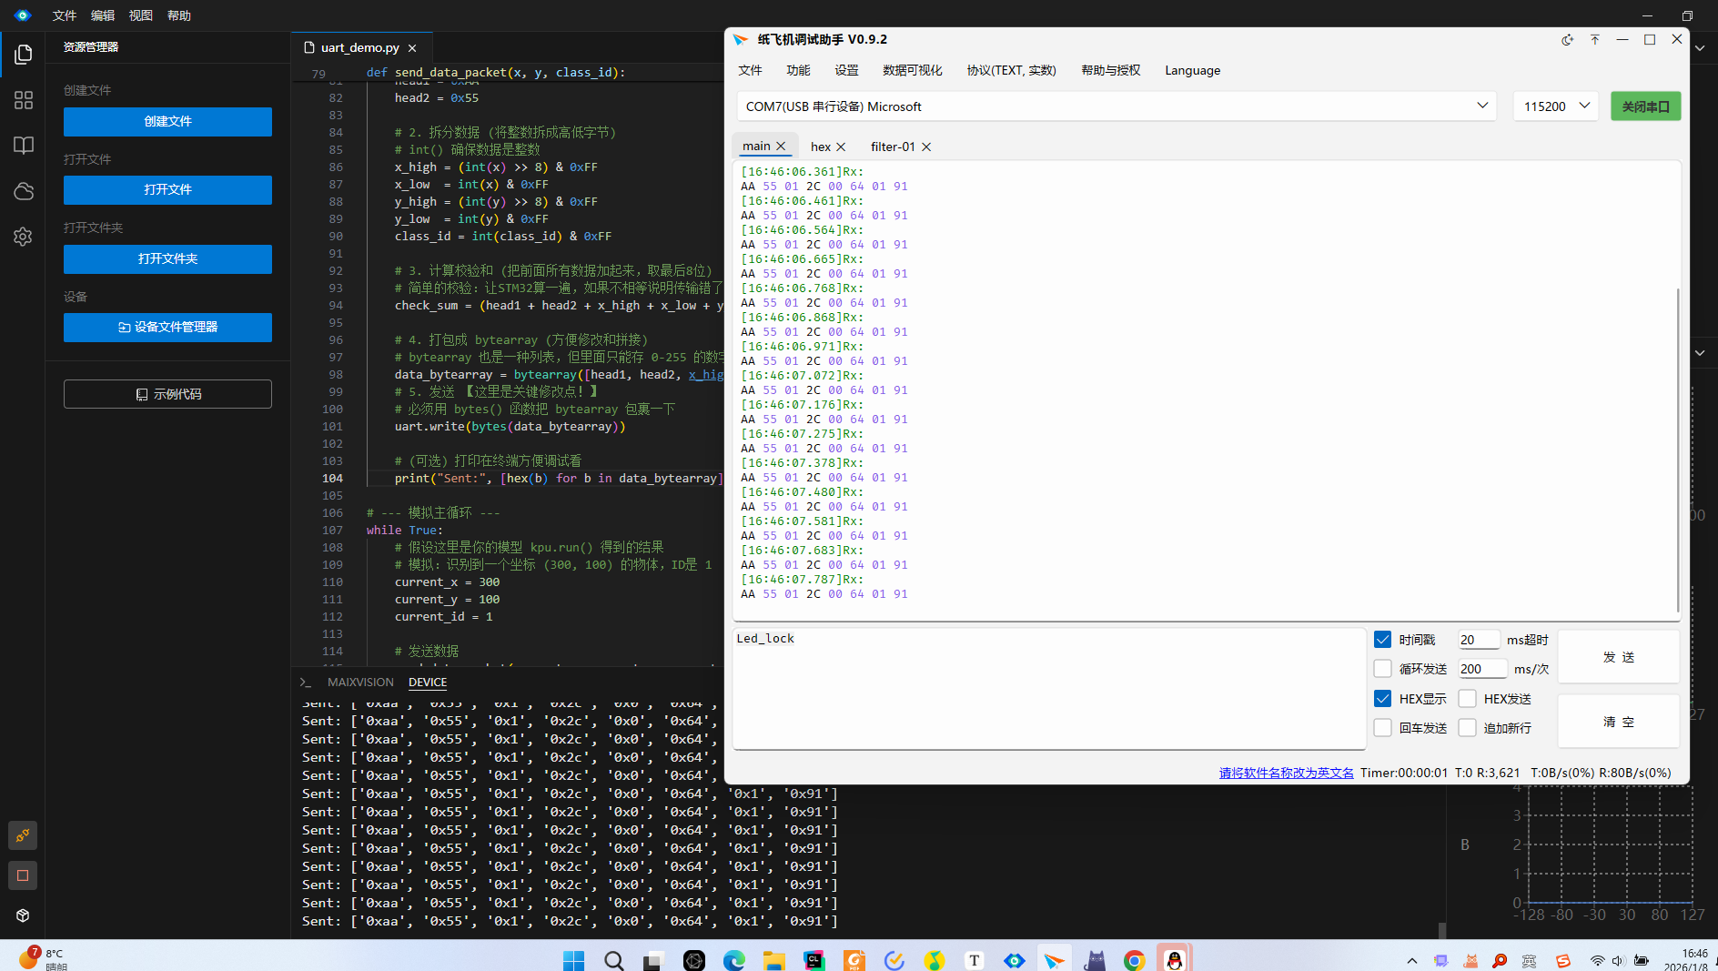Open the yellow music app on taskbar
This screenshot has height=971, width=1718.
(x=935, y=960)
